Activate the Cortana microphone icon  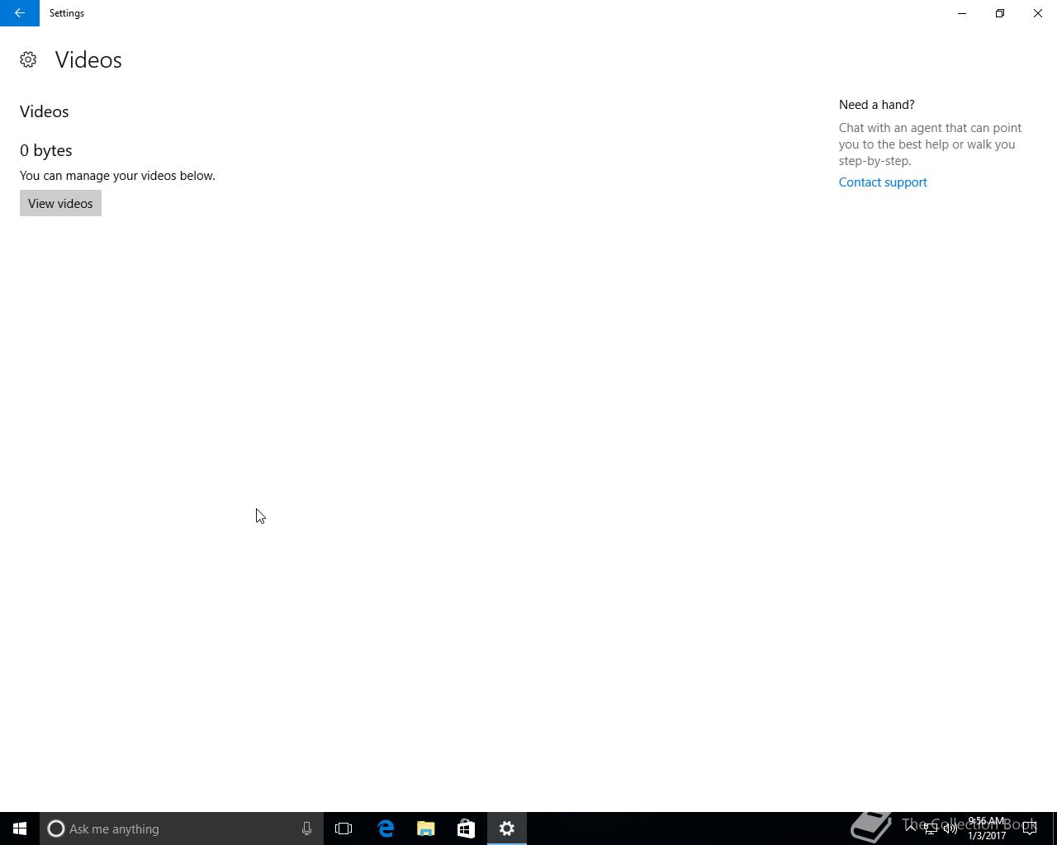point(306,828)
